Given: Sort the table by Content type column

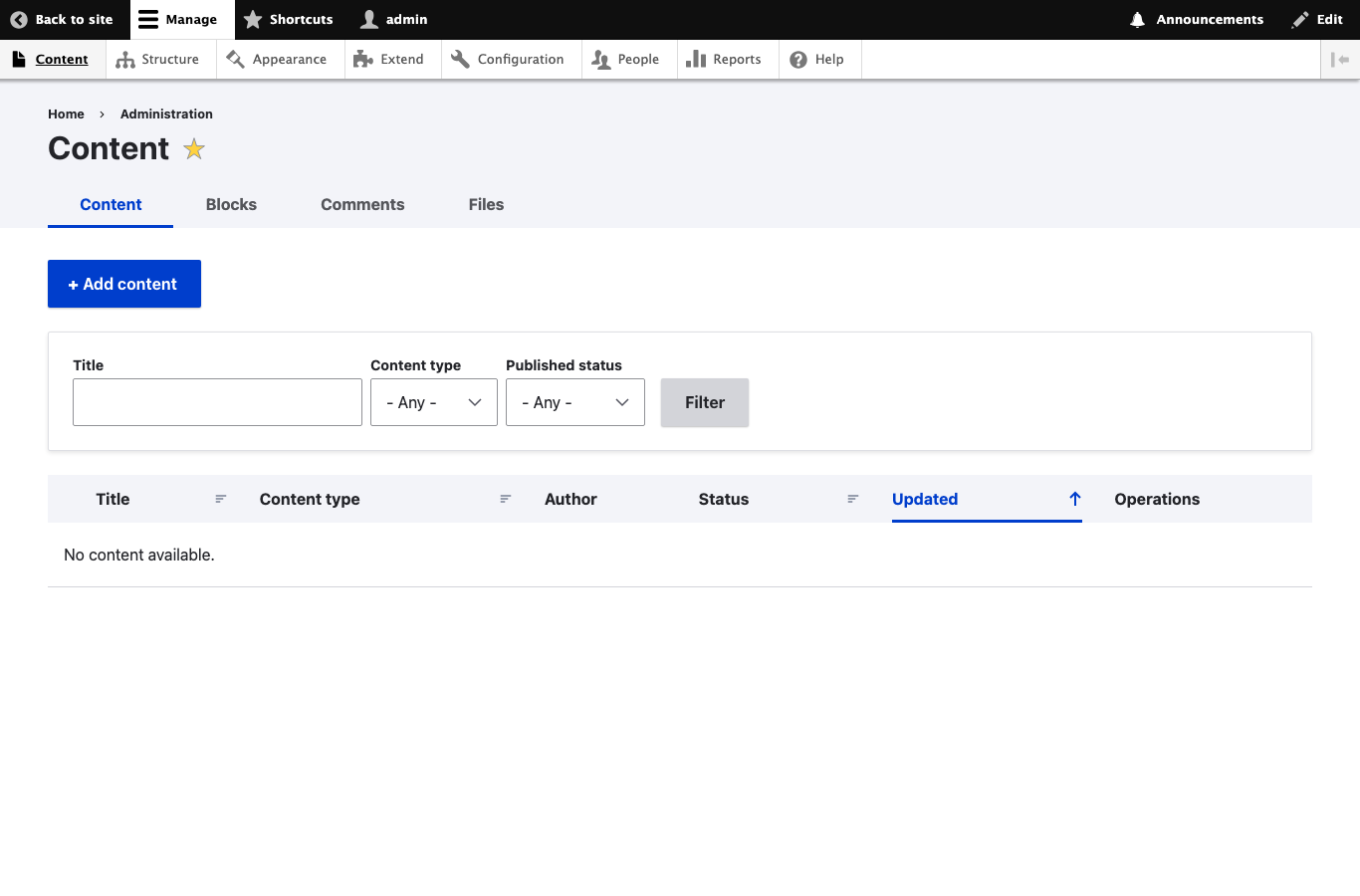Looking at the screenshot, I should [x=386, y=499].
